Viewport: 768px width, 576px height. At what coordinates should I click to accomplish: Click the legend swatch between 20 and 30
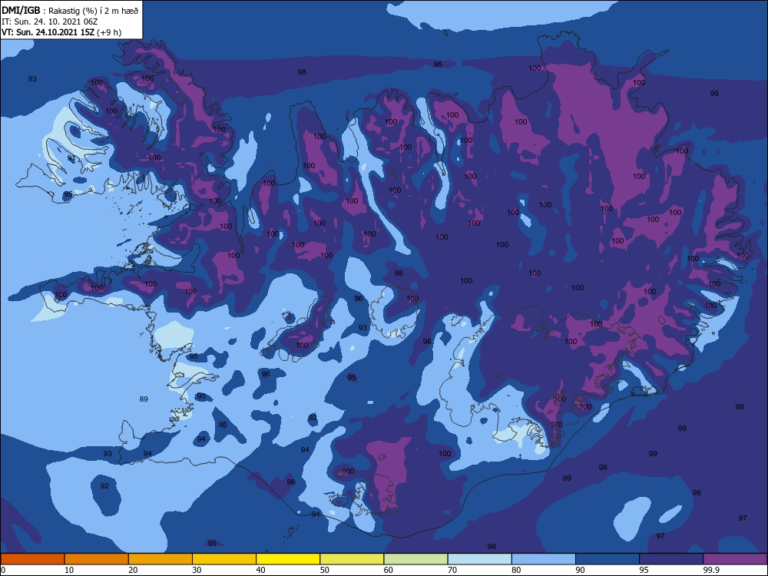(x=161, y=559)
